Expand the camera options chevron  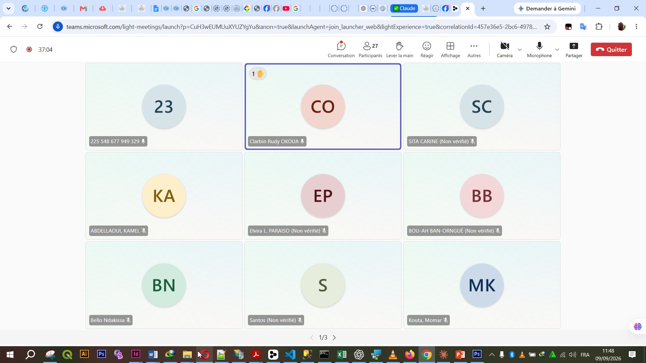coord(520,49)
